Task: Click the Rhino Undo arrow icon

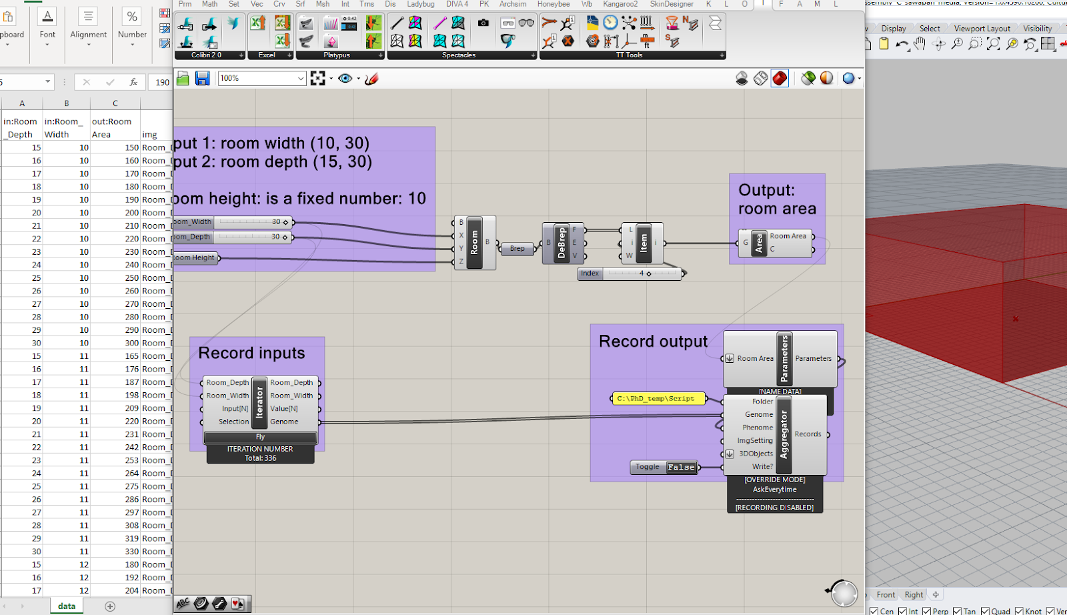Action: point(902,44)
